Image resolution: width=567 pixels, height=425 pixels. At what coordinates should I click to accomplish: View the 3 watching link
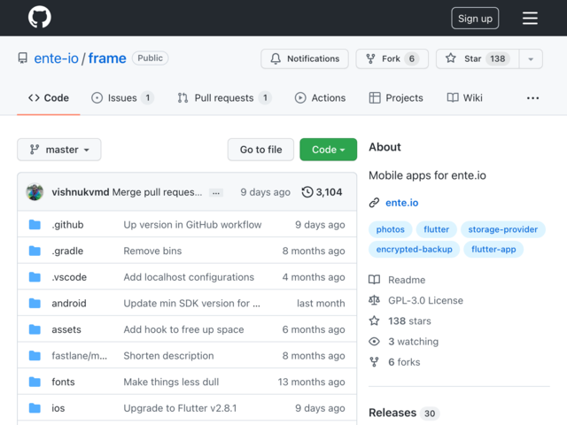click(x=404, y=342)
